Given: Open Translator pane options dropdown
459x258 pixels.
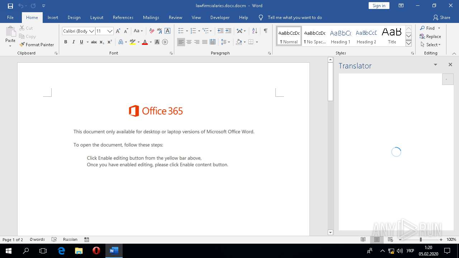Looking at the screenshot, I should (435, 65).
